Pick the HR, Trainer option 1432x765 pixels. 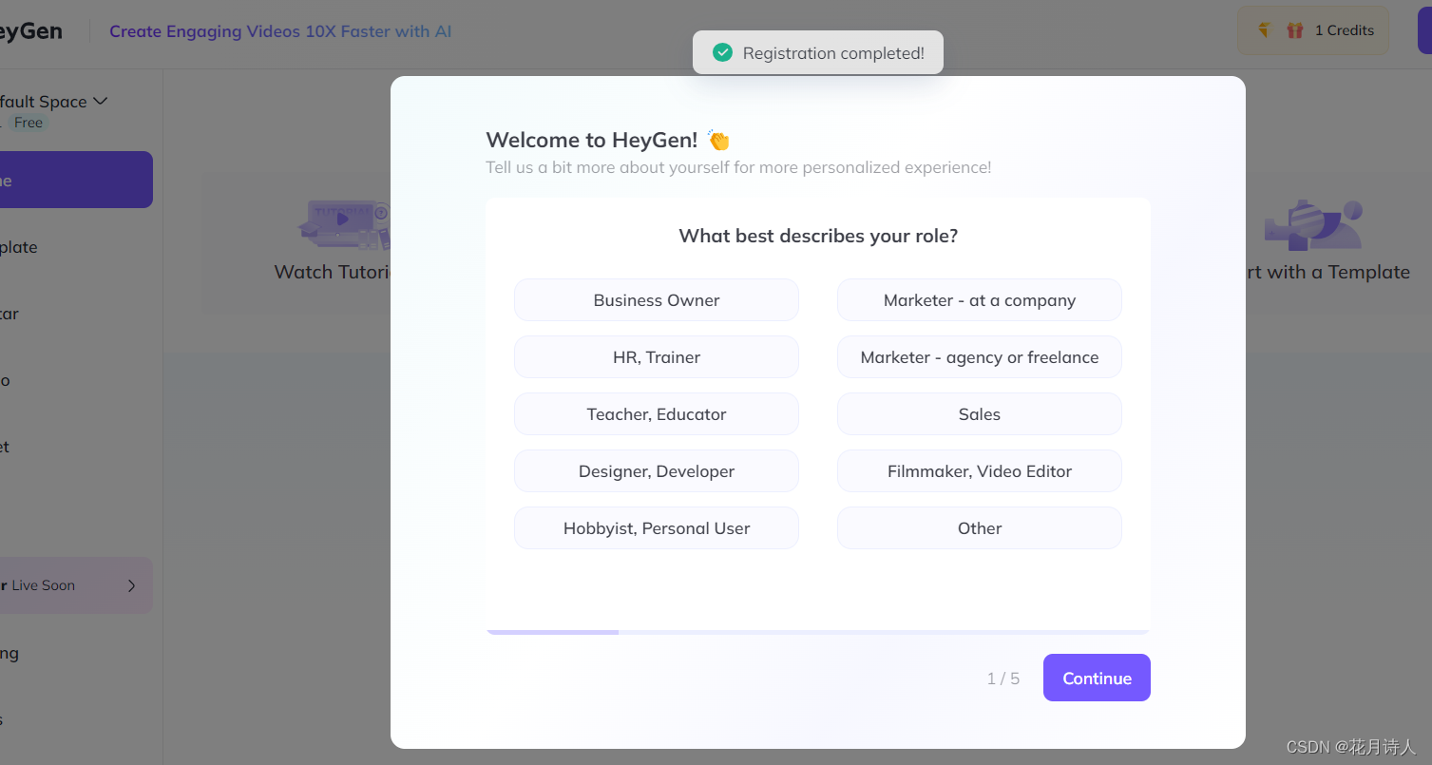pyautogui.click(x=656, y=357)
